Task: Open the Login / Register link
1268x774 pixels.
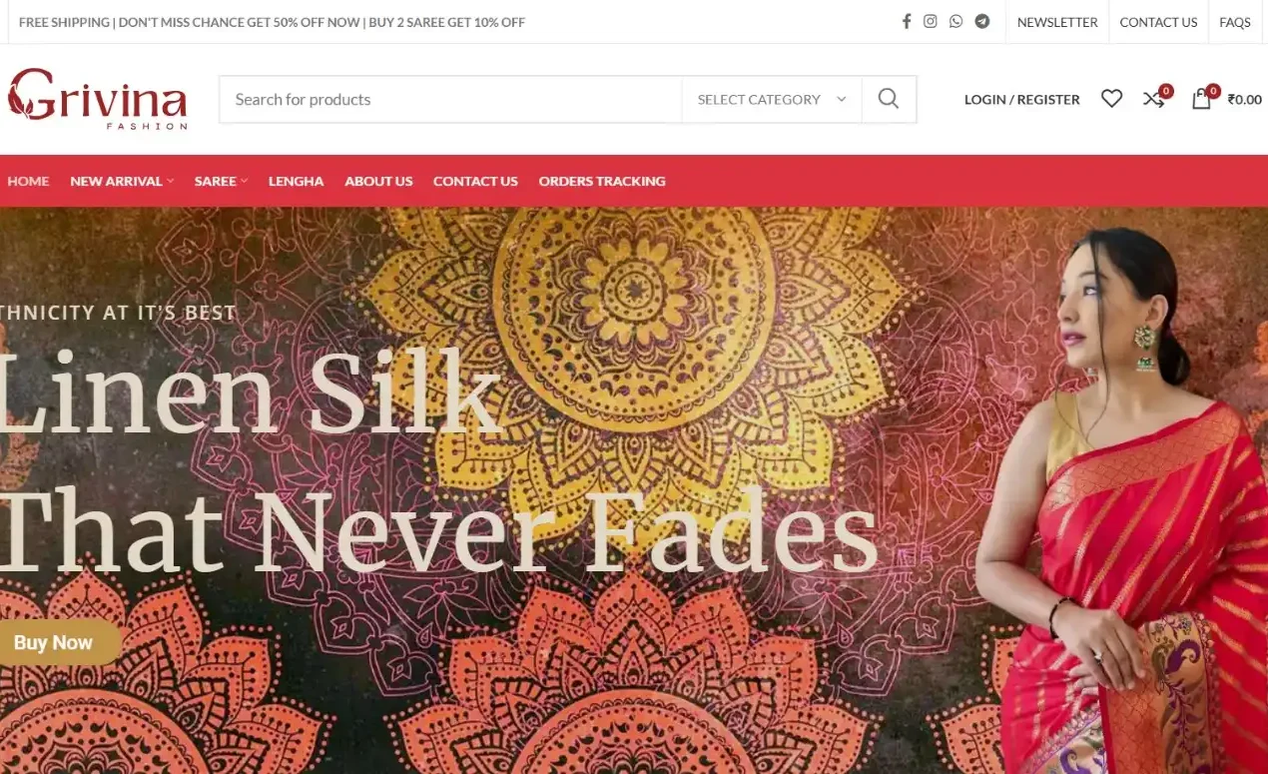Action: click(x=1022, y=99)
